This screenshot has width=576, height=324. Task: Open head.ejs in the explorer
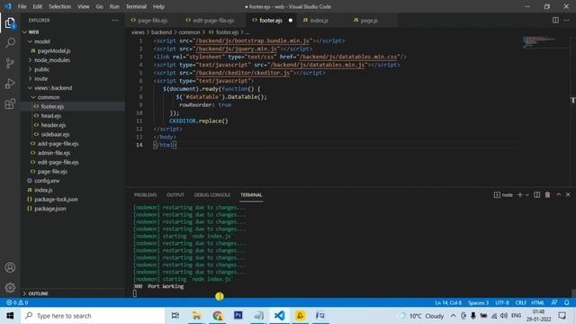pyautogui.click(x=51, y=116)
